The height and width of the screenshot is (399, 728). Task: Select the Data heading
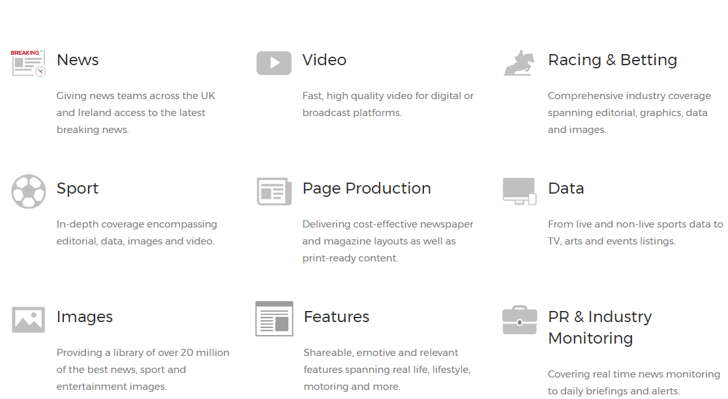[x=566, y=188]
